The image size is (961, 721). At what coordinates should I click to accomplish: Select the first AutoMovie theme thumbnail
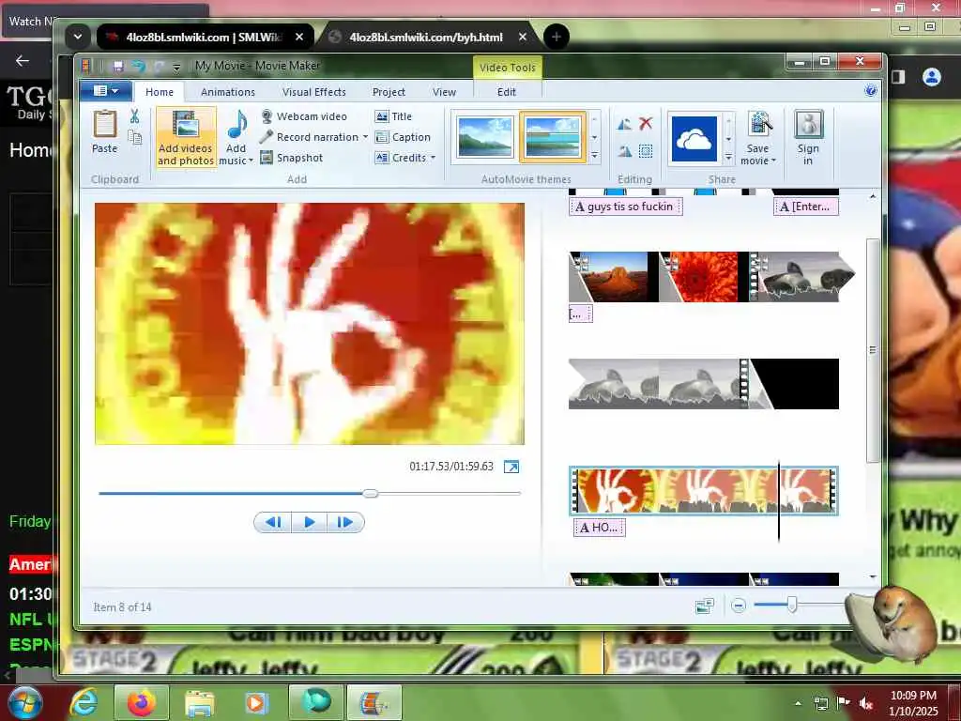point(485,137)
